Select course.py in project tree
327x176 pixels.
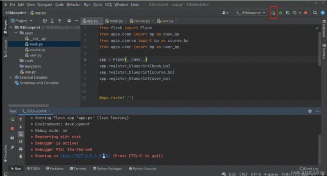tap(35, 50)
